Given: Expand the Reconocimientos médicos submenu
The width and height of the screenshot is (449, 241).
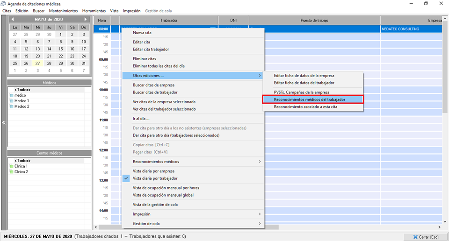Looking at the screenshot, I should click(260, 162).
